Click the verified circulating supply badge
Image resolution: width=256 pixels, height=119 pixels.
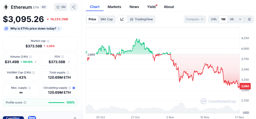(x=74, y=88)
